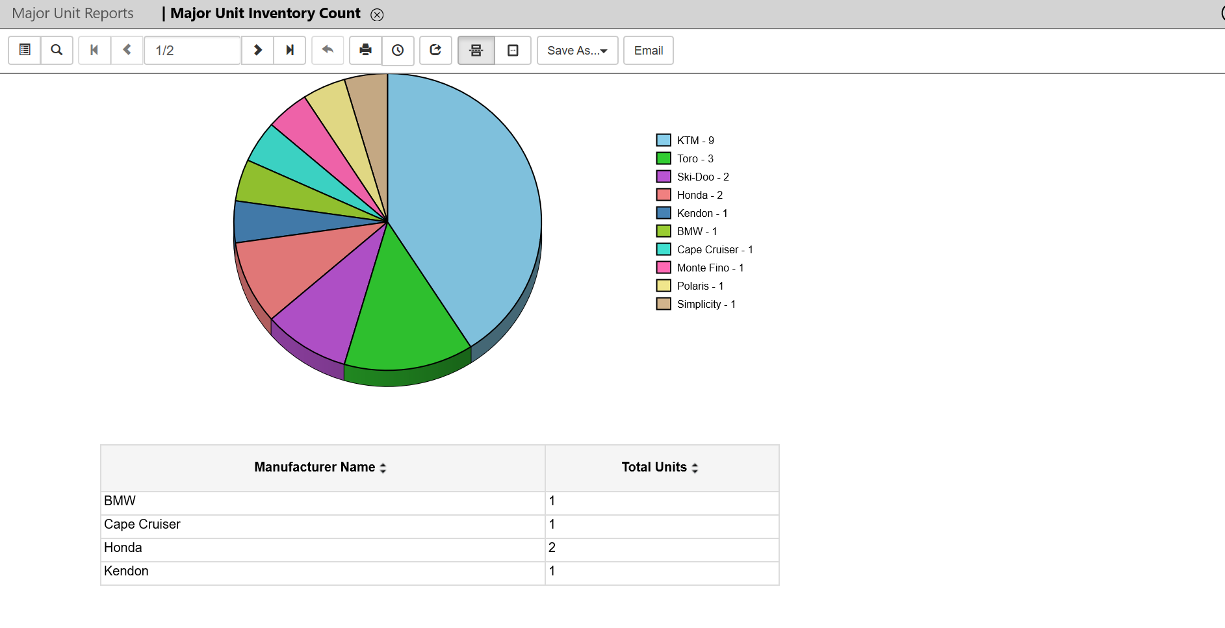The image size is (1225, 628).
Task: Click the 'Polaris - 1' legend label
Action: click(701, 286)
